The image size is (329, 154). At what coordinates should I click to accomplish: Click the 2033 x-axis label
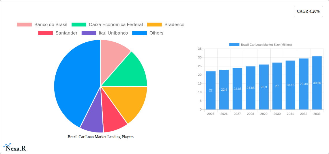pyautogui.click(x=317, y=114)
